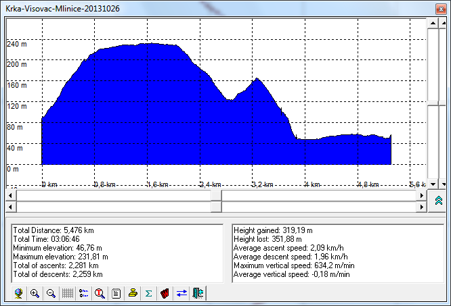Click the yellow stamp icon

tap(133, 293)
